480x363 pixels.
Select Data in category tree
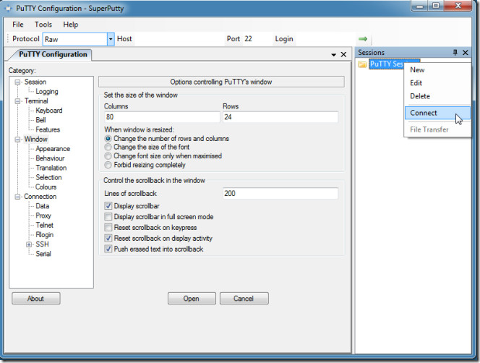43,206
